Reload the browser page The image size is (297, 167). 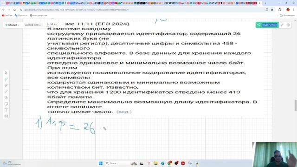[14, 10]
